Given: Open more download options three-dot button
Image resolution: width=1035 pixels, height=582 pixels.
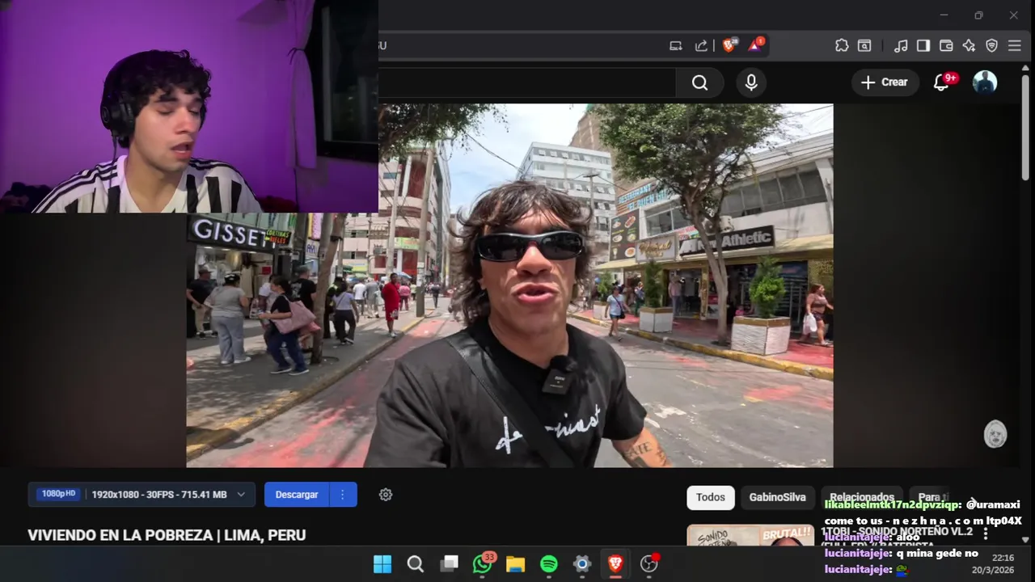Looking at the screenshot, I should click(x=343, y=495).
